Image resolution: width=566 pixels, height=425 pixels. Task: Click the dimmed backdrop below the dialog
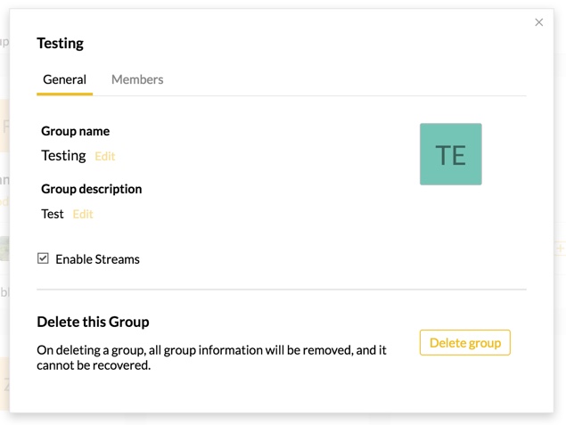[281, 419]
